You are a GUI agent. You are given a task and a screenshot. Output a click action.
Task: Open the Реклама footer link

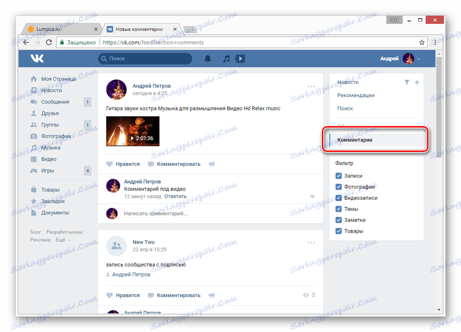click(x=40, y=240)
